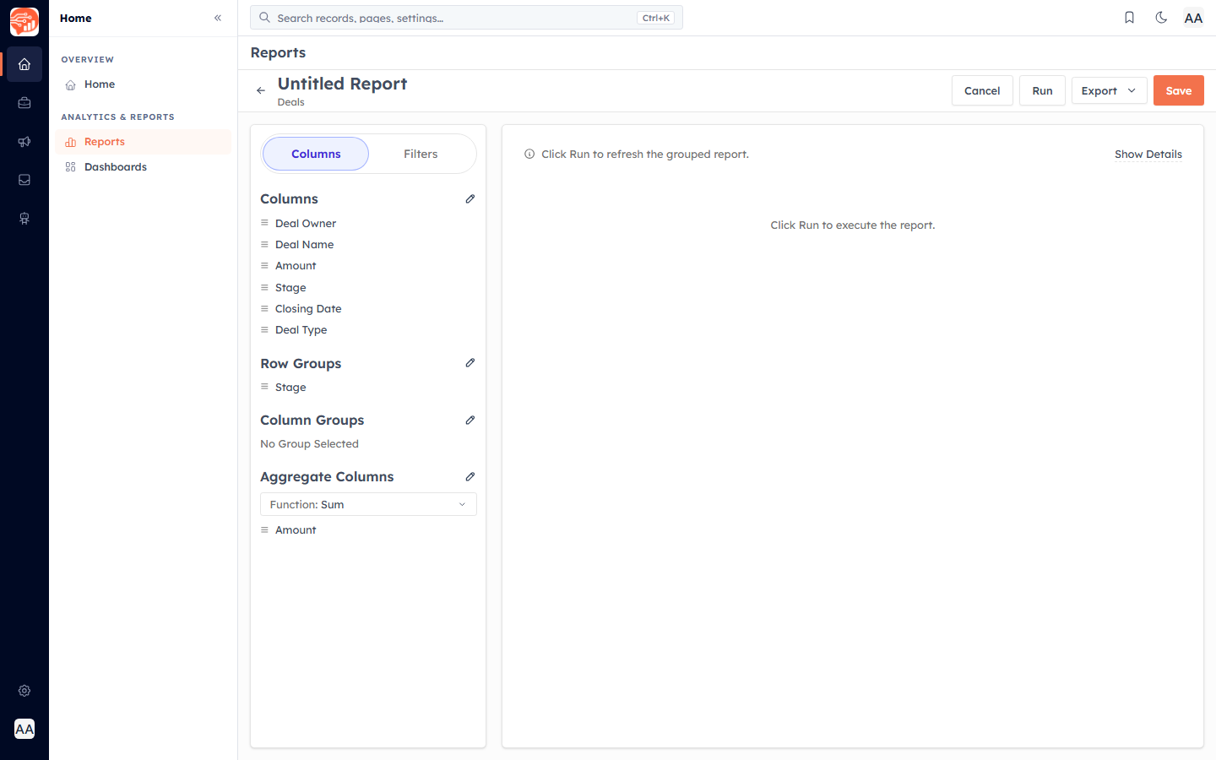Viewport: 1216px width, 760px height.
Task: Click the drag handle beside aggregate Amount
Action: (x=264, y=529)
